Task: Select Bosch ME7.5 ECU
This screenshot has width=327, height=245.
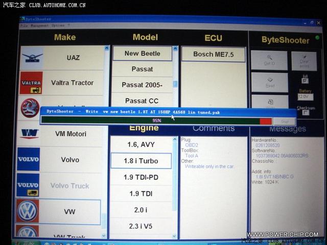Action: click(214, 55)
